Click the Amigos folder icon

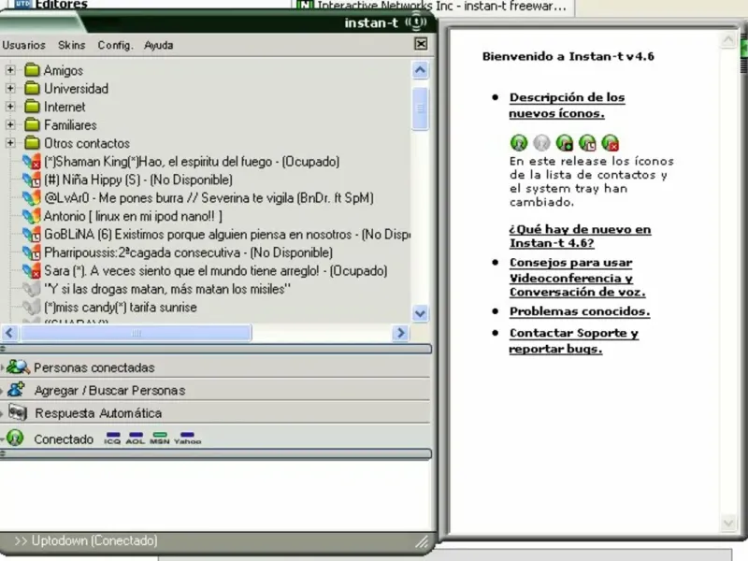pos(32,70)
